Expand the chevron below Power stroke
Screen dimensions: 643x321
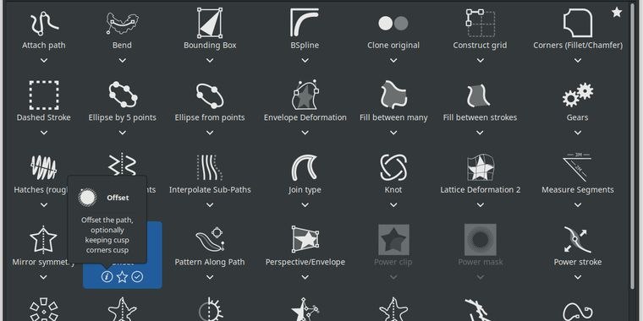click(x=578, y=277)
